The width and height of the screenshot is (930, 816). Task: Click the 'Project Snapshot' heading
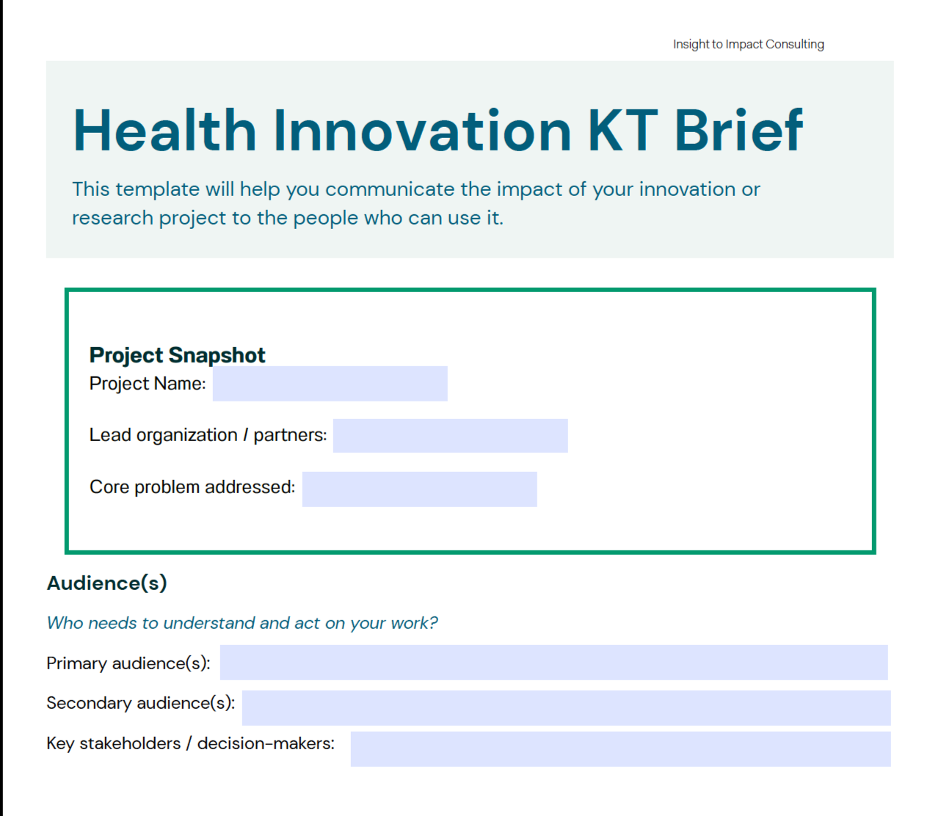tap(177, 355)
